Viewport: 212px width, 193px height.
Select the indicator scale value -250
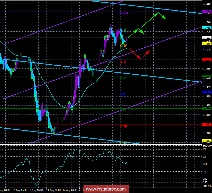pos(205,182)
